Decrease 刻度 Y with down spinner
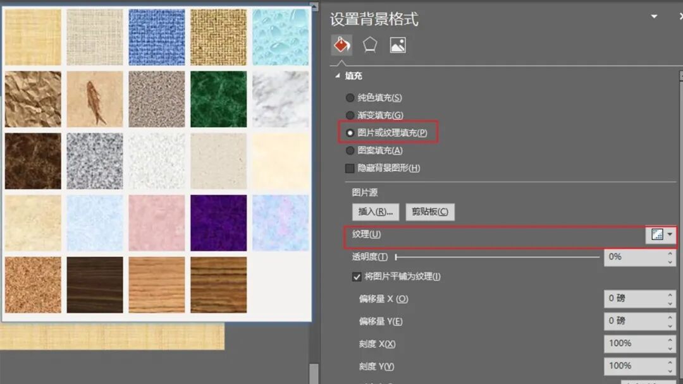Image resolution: width=683 pixels, height=384 pixels. [x=670, y=371]
